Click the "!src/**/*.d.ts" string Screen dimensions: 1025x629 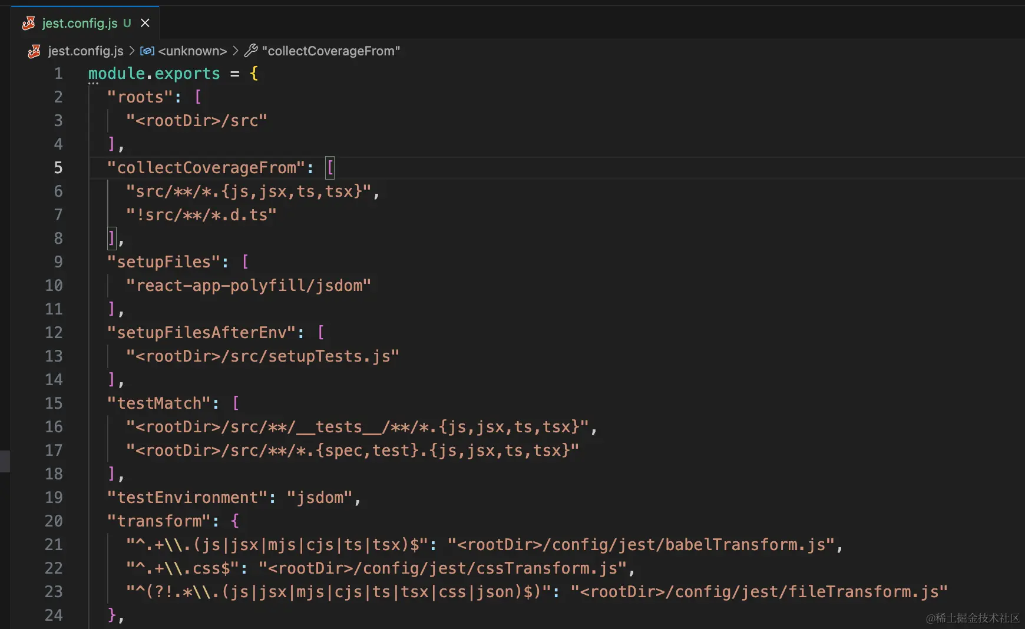tap(201, 215)
